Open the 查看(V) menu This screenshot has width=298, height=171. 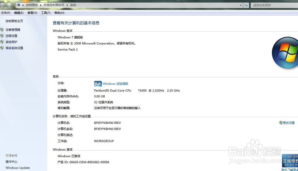(32, 13)
